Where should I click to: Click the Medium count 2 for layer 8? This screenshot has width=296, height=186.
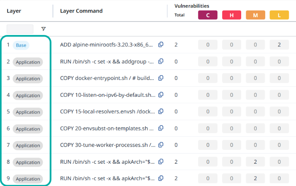255,162
